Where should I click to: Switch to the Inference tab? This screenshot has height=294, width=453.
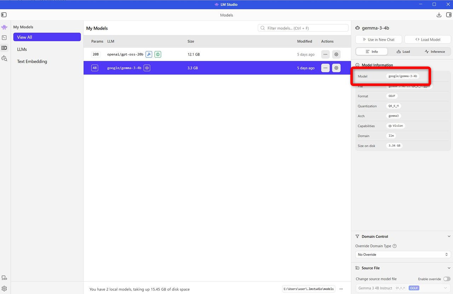coord(435,52)
